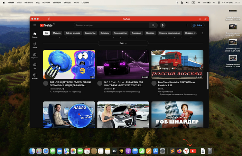
Task: Start voice search with the microphone icon
Action: pyautogui.click(x=163, y=25)
